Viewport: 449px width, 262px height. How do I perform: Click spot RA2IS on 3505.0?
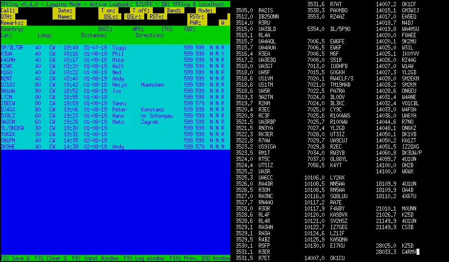coord(254,10)
